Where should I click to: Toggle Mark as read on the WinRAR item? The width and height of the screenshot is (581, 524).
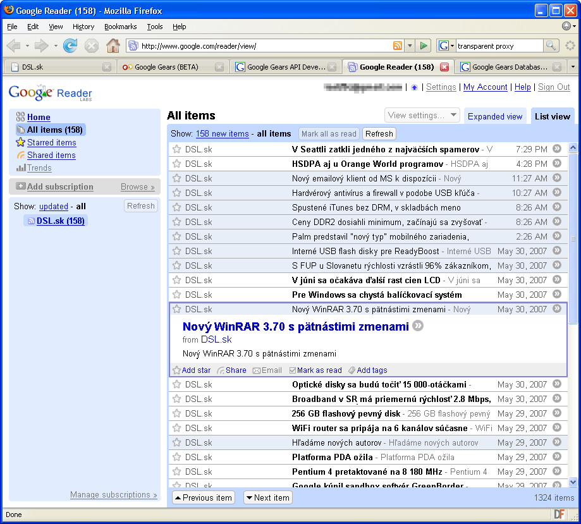coord(315,370)
